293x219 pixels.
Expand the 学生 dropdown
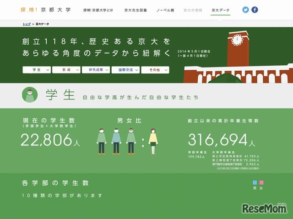[37, 70]
